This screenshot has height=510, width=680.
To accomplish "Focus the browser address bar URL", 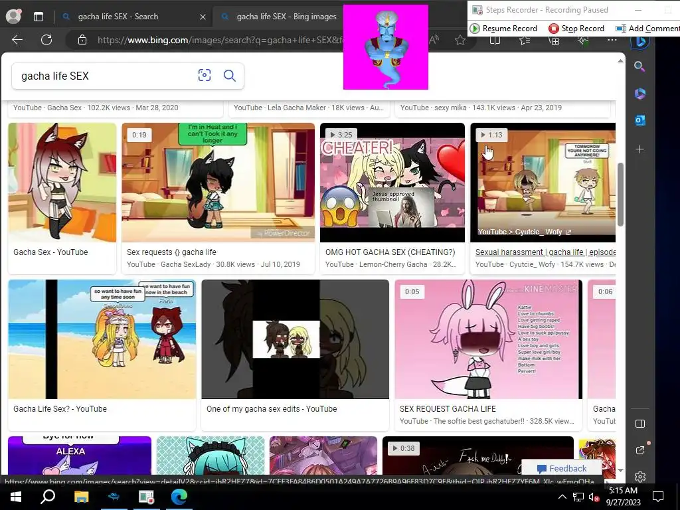I will [220, 41].
